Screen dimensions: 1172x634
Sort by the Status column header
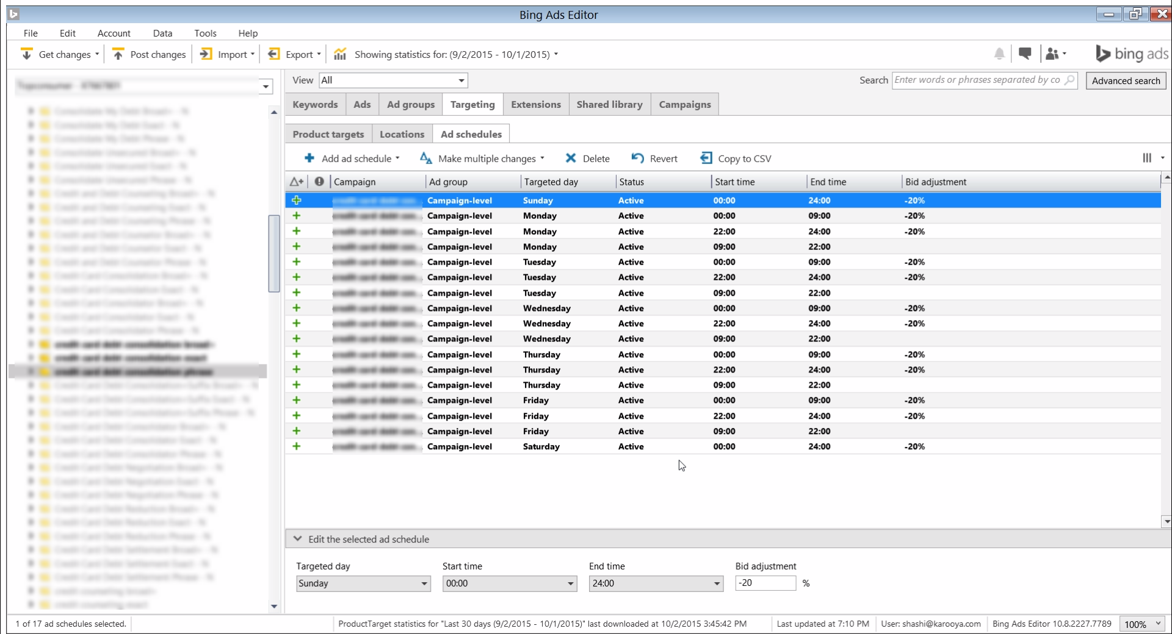[x=664, y=182]
